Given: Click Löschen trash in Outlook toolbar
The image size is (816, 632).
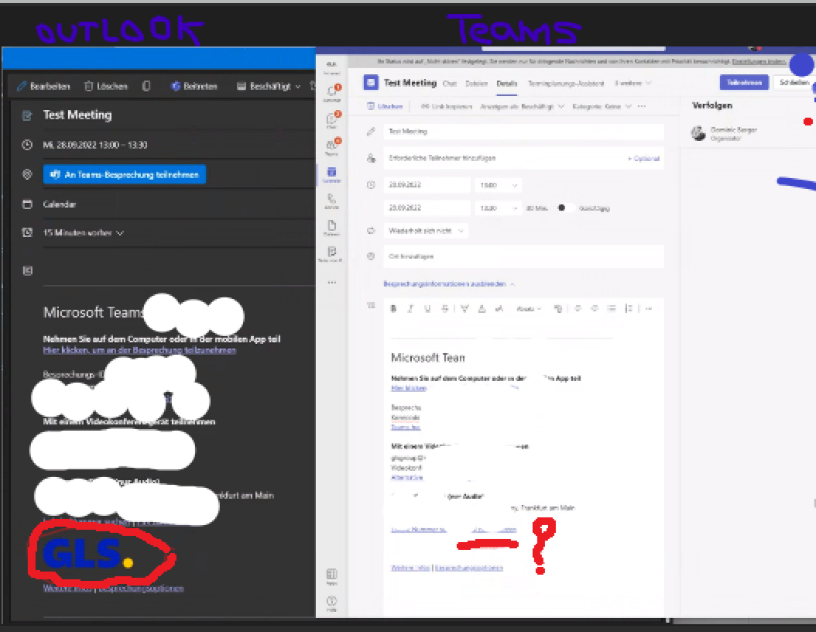Looking at the screenshot, I should 105,86.
